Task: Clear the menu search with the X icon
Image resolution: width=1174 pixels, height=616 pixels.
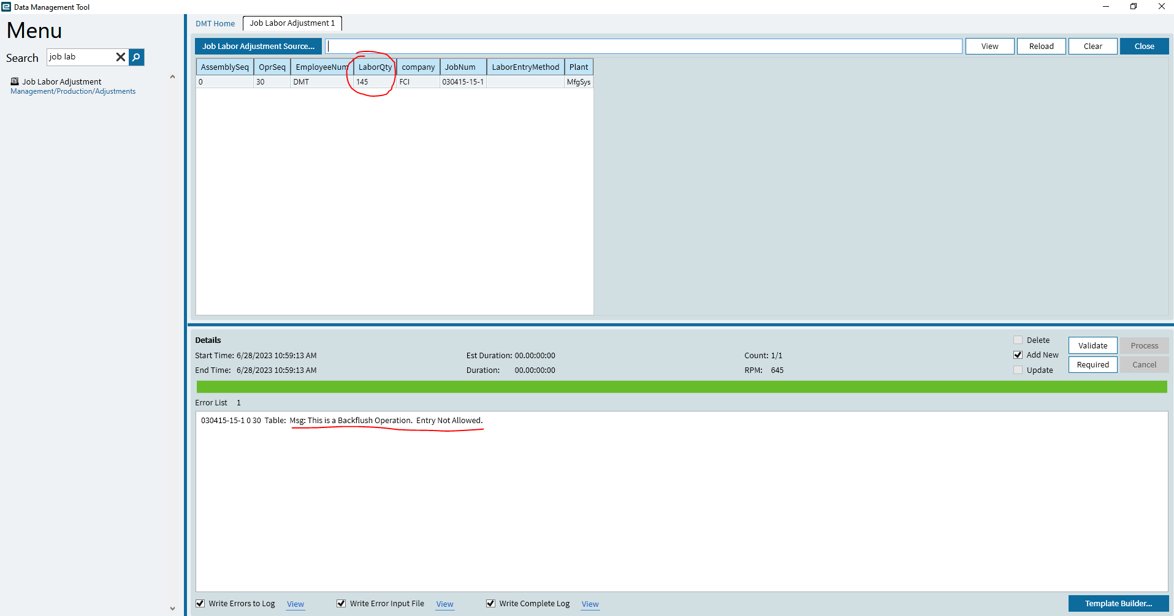Action: 121,57
